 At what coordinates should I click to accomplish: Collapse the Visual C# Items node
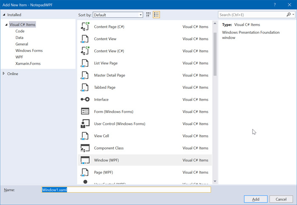pos(6,25)
